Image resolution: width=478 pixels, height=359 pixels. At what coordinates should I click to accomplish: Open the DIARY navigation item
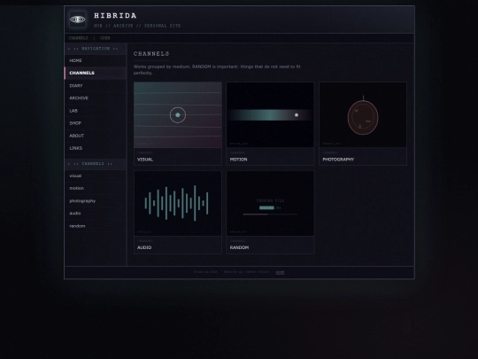click(96, 86)
